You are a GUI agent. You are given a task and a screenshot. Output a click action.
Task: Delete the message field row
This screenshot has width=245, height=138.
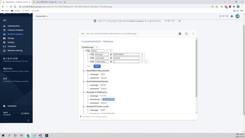point(142,54)
